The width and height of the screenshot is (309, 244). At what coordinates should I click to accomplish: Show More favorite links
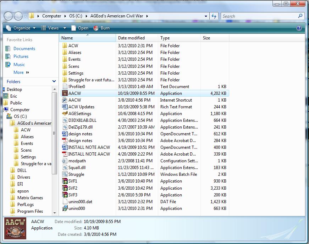[21, 72]
